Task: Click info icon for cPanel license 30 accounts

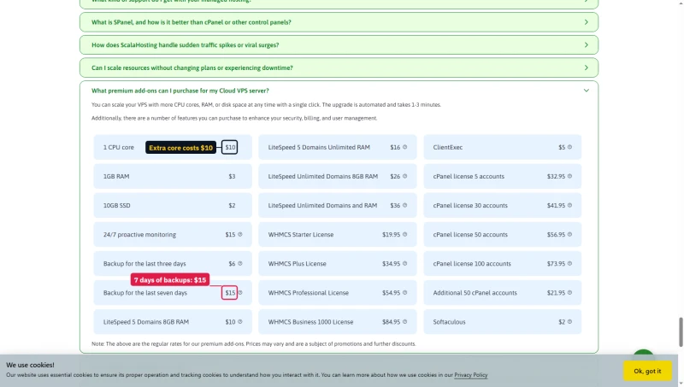Action: coord(569,205)
